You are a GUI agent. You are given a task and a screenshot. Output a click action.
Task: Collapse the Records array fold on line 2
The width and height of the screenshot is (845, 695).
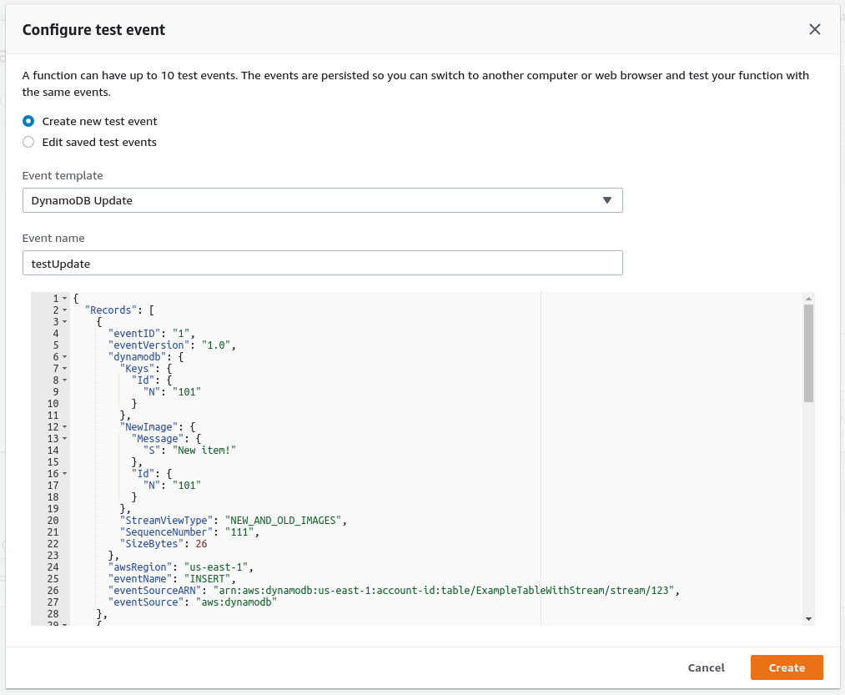click(65, 310)
